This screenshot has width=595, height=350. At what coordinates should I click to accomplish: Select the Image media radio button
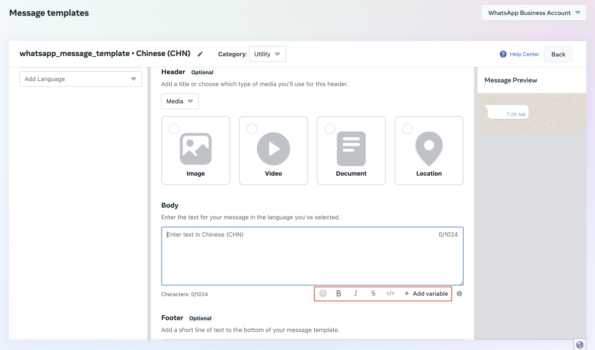pyautogui.click(x=174, y=129)
